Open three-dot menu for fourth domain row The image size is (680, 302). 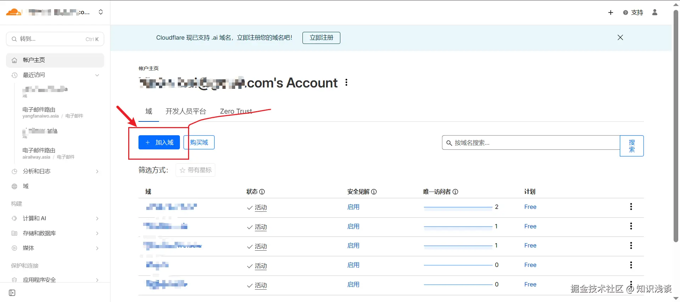[x=631, y=265]
